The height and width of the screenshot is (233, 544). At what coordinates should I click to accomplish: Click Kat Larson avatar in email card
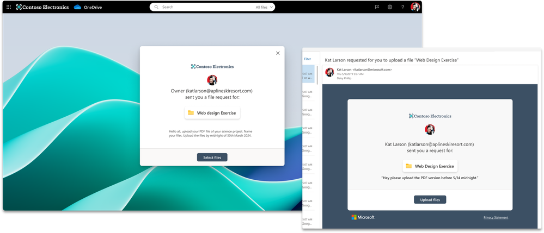pos(430,129)
